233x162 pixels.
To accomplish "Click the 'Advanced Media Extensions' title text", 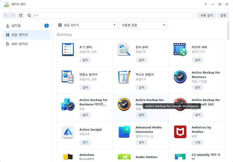I will 148,129.
